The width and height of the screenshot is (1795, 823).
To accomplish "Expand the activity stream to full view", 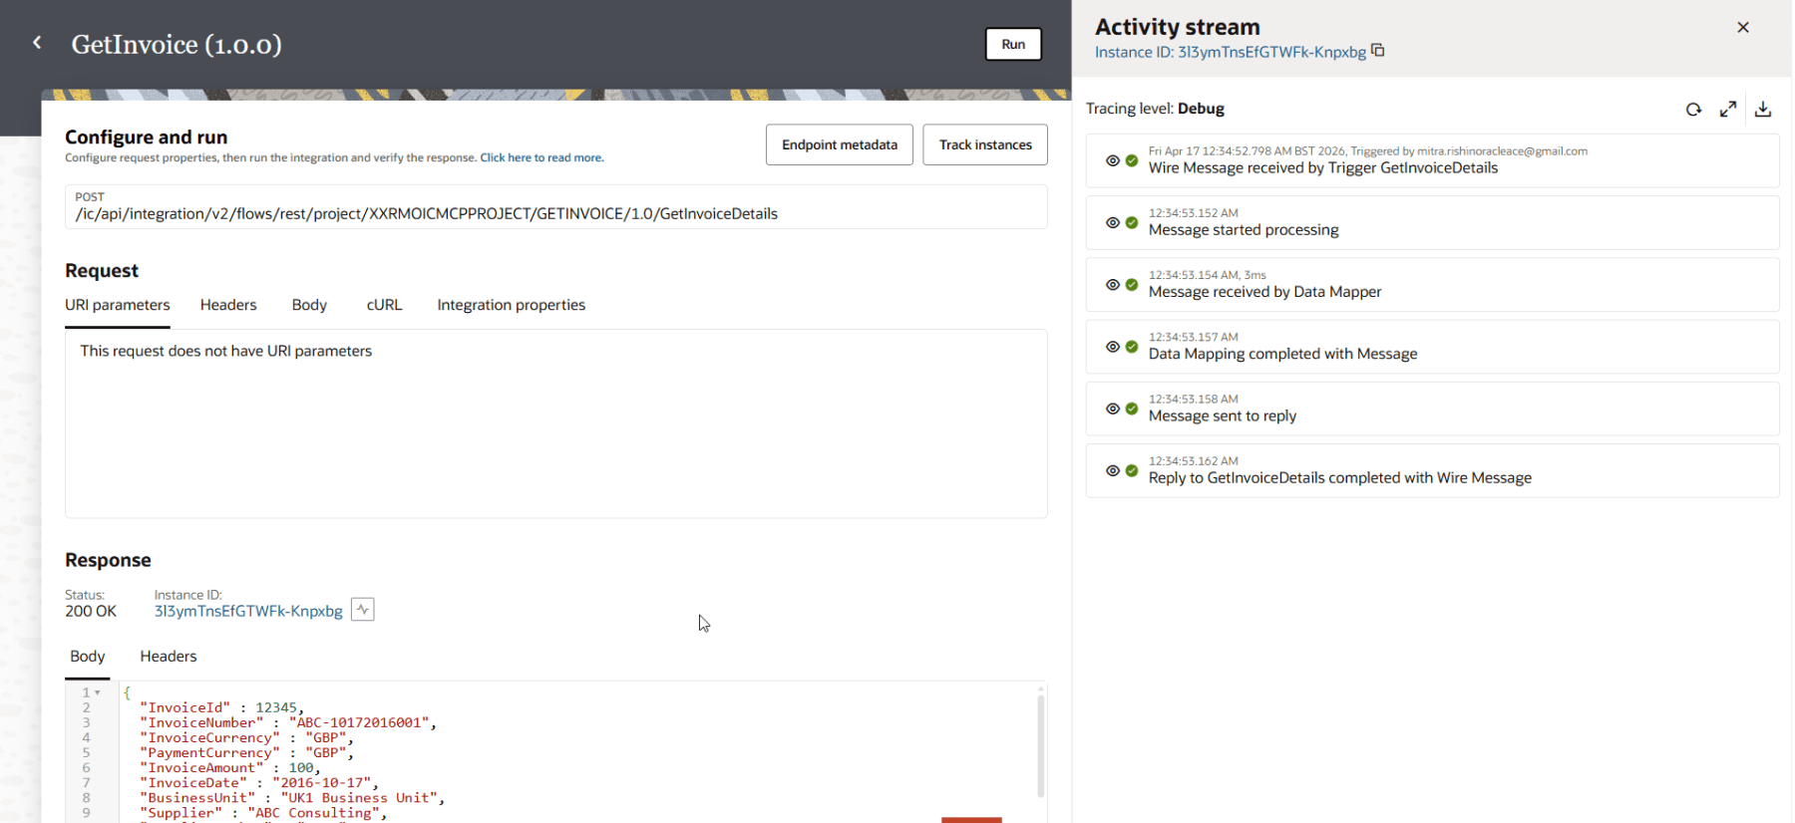I will tap(1728, 110).
